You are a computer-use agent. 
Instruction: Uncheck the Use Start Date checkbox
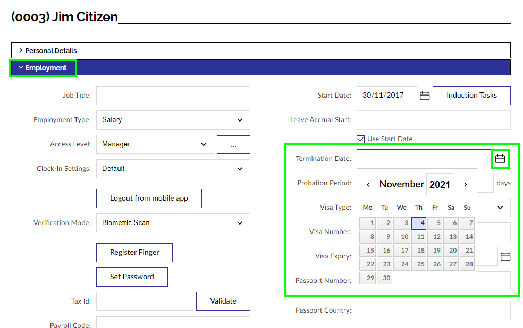[361, 139]
